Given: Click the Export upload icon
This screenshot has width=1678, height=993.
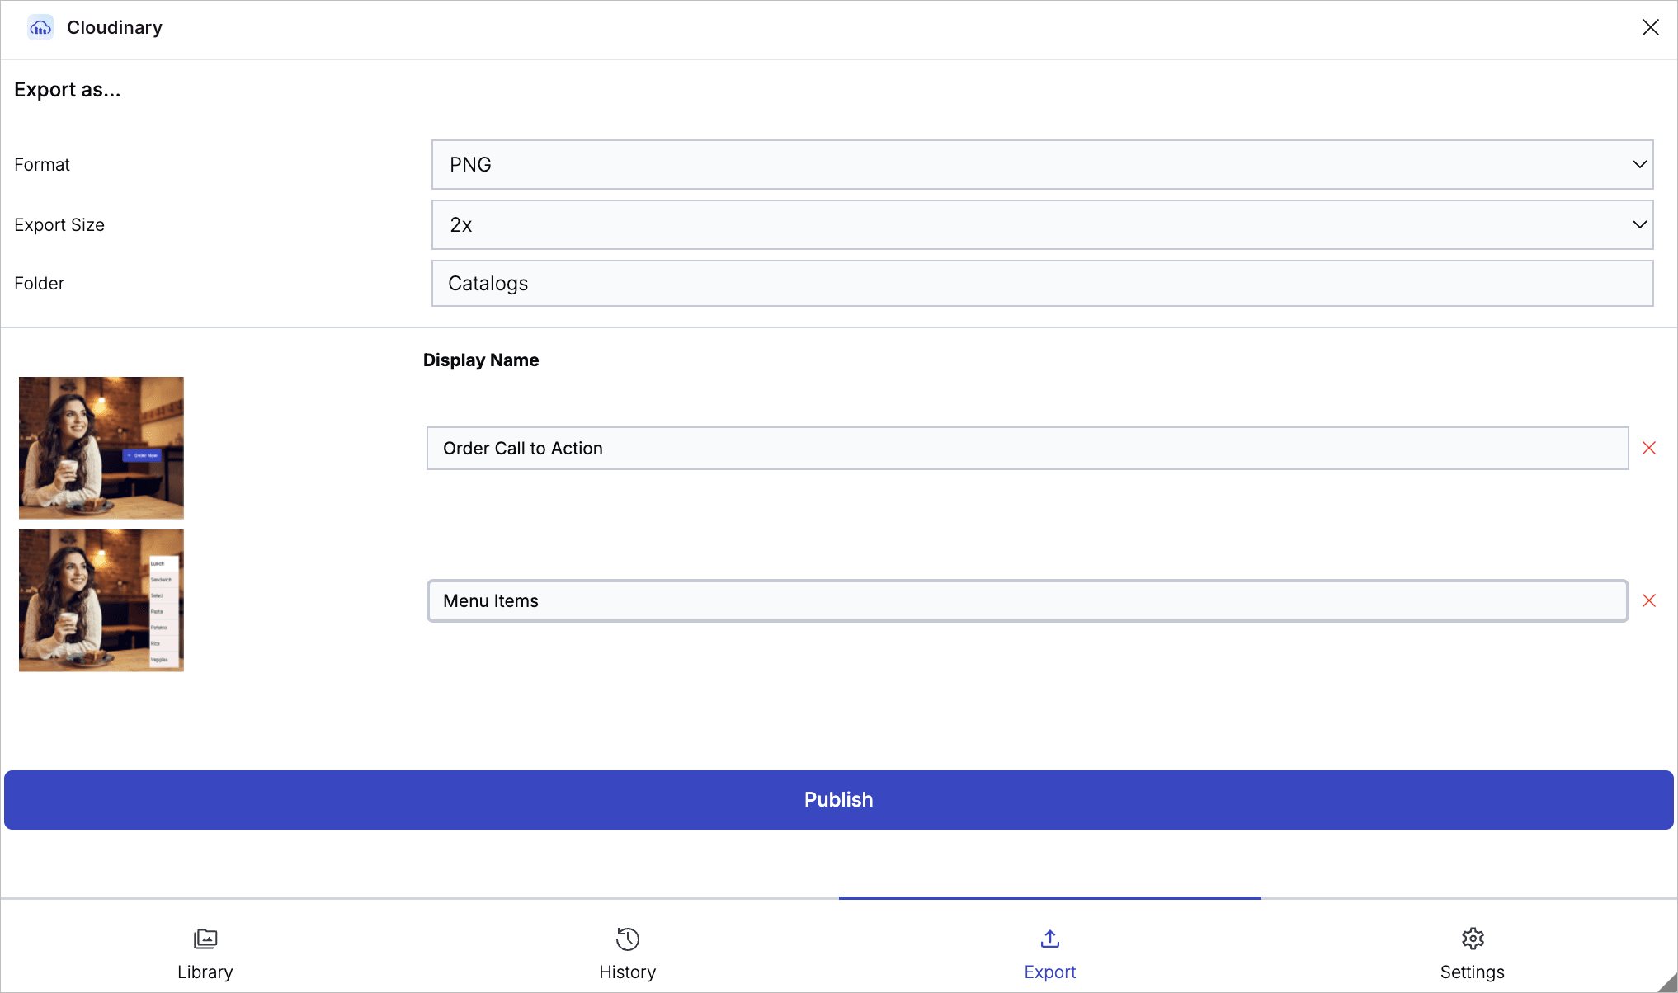Looking at the screenshot, I should click(x=1049, y=939).
